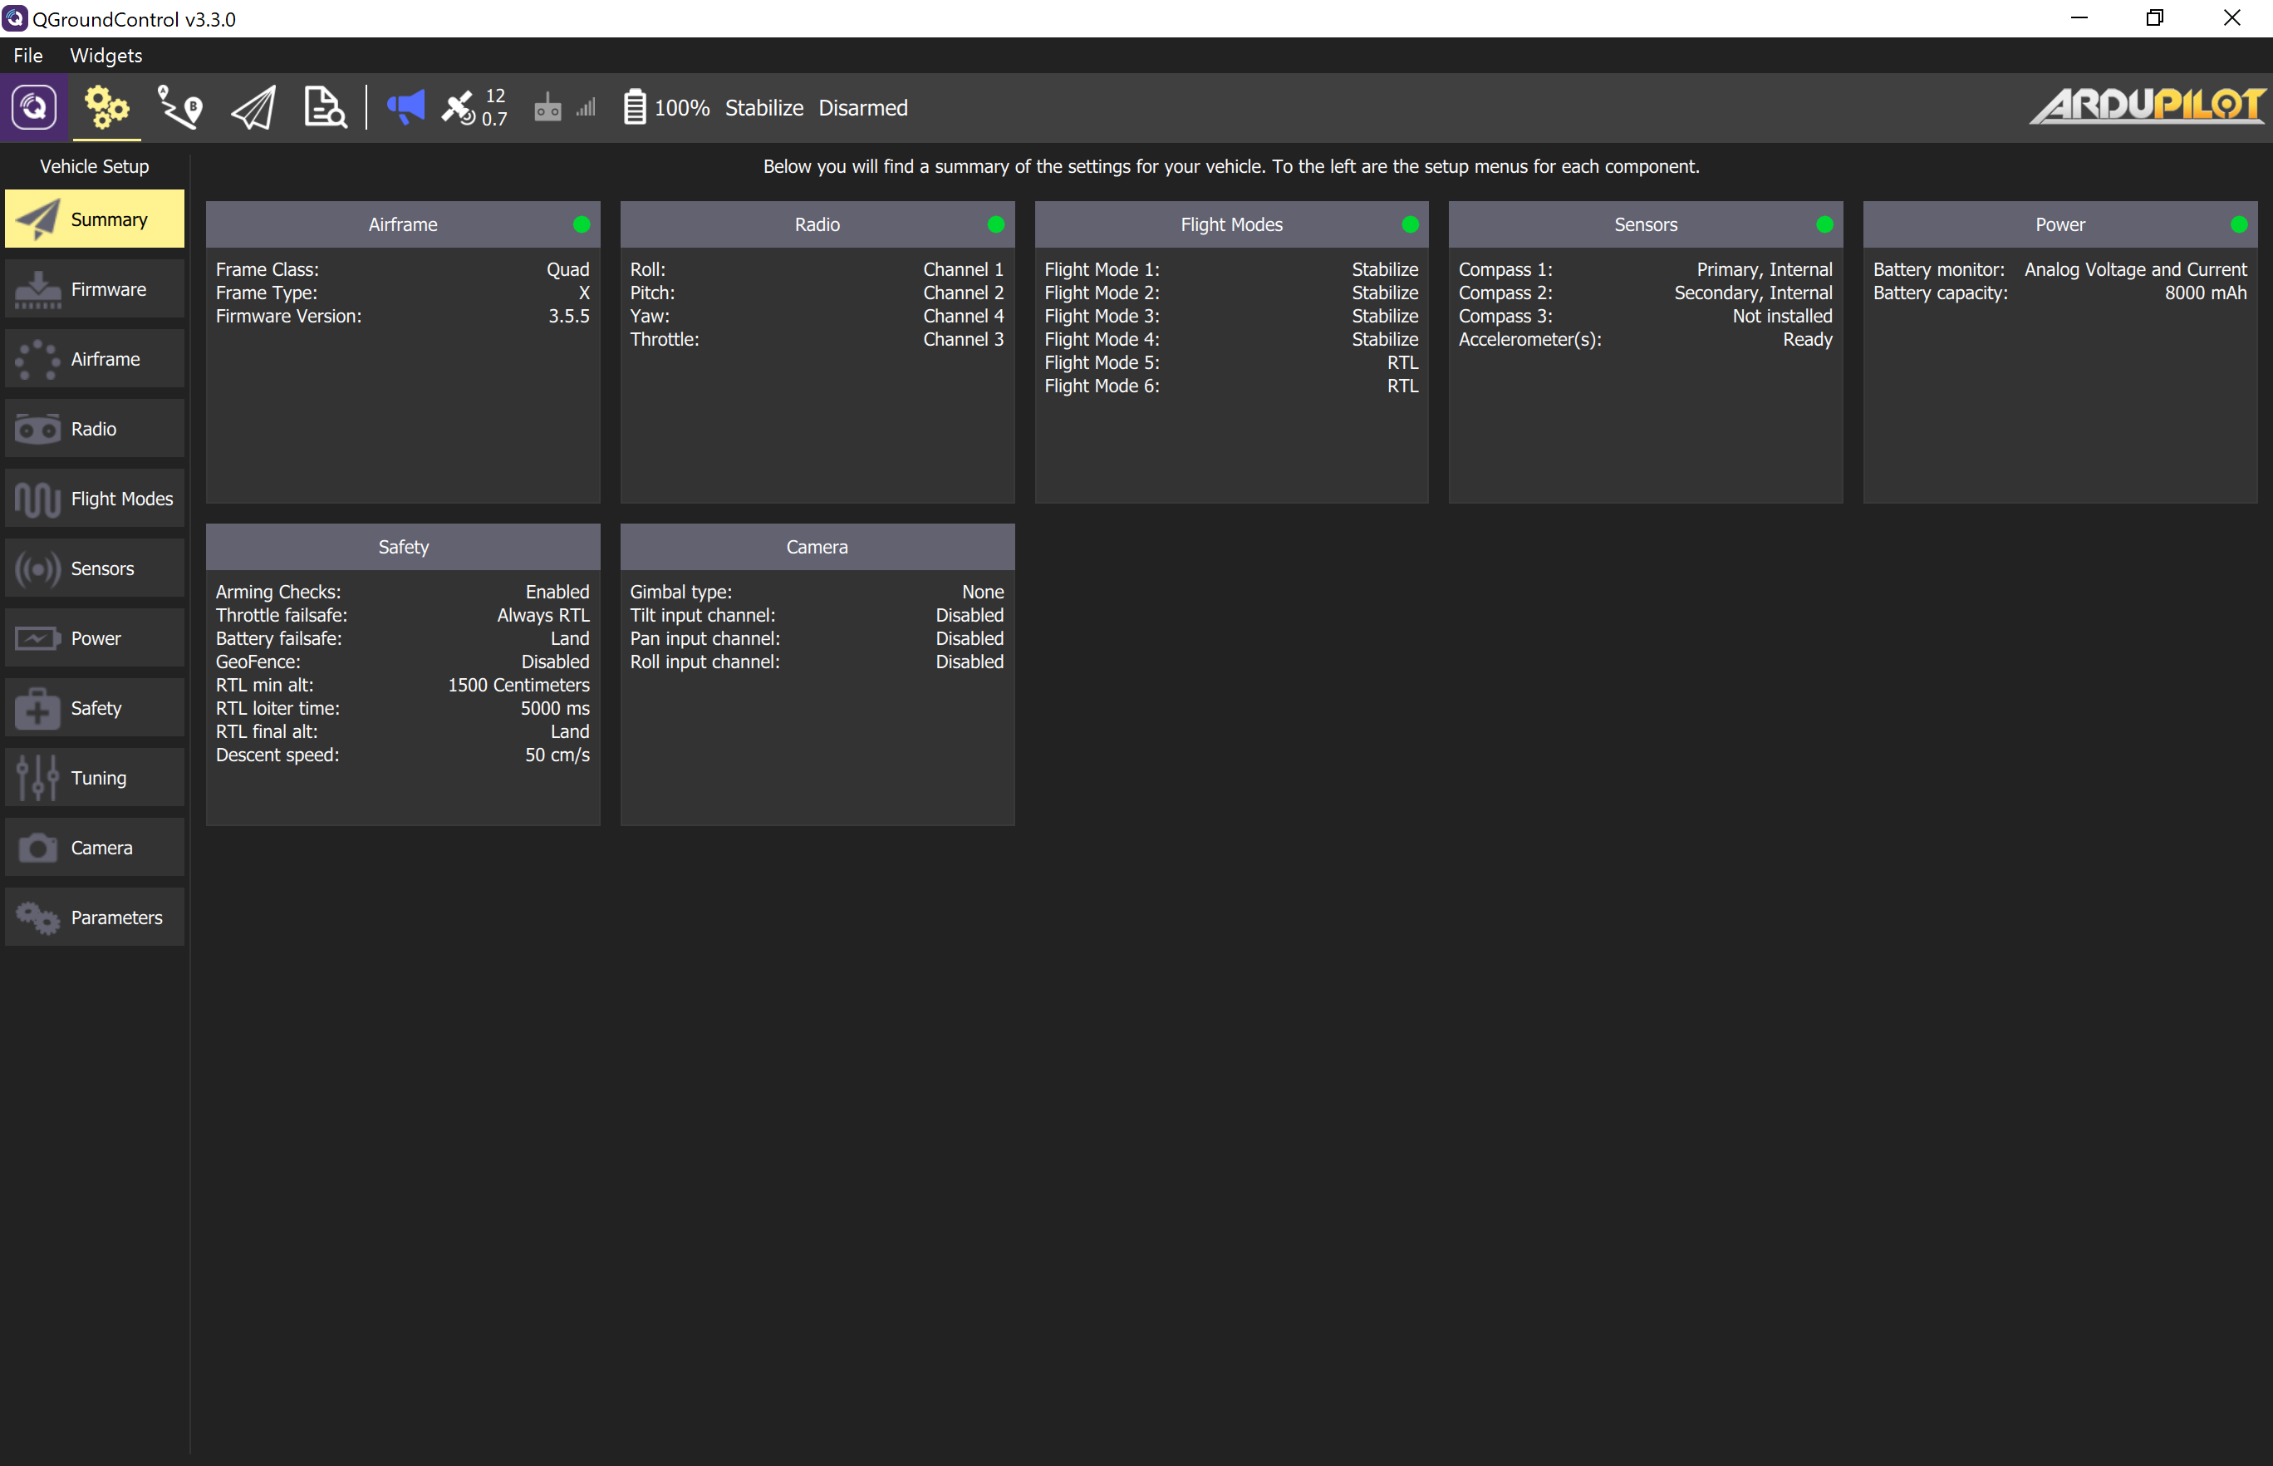Image resolution: width=2273 pixels, height=1466 pixels.
Task: Click the QGroundControl home logo
Action: click(x=34, y=107)
